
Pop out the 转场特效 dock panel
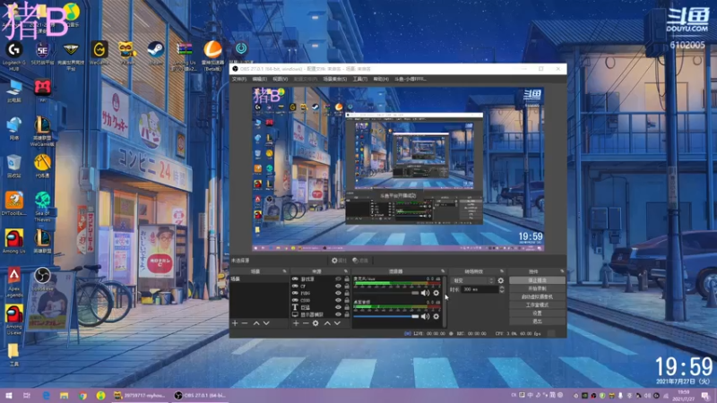pyautogui.click(x=502, y=271)
